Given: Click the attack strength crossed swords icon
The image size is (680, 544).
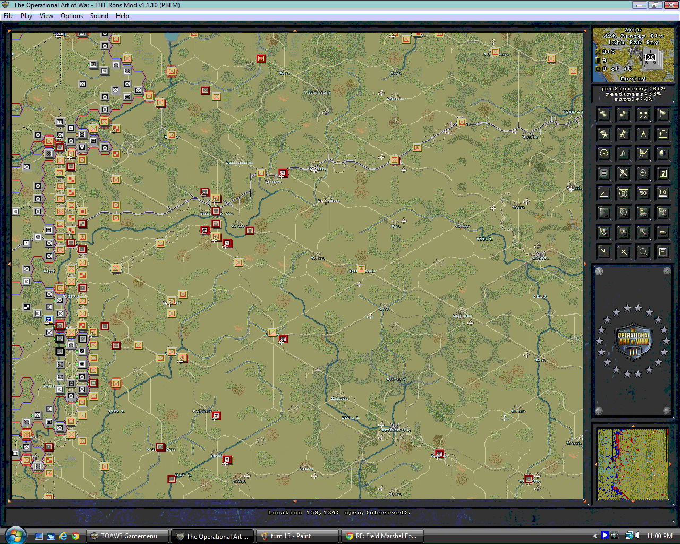Looking at the screenshot, I should click(x=598, y=52).
